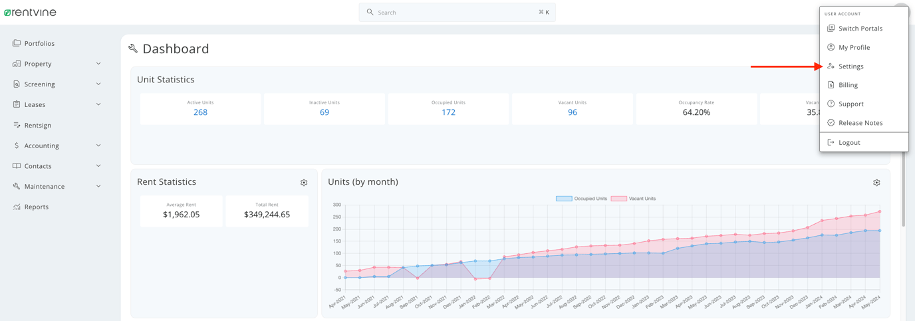Open the 268 Active Units link
The height and width of the screenshot is (321, 915).
(200, 112)
